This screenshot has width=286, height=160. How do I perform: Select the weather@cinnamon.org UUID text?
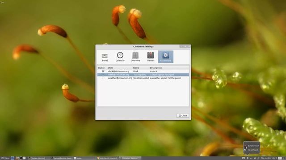(x=120, y=78)
